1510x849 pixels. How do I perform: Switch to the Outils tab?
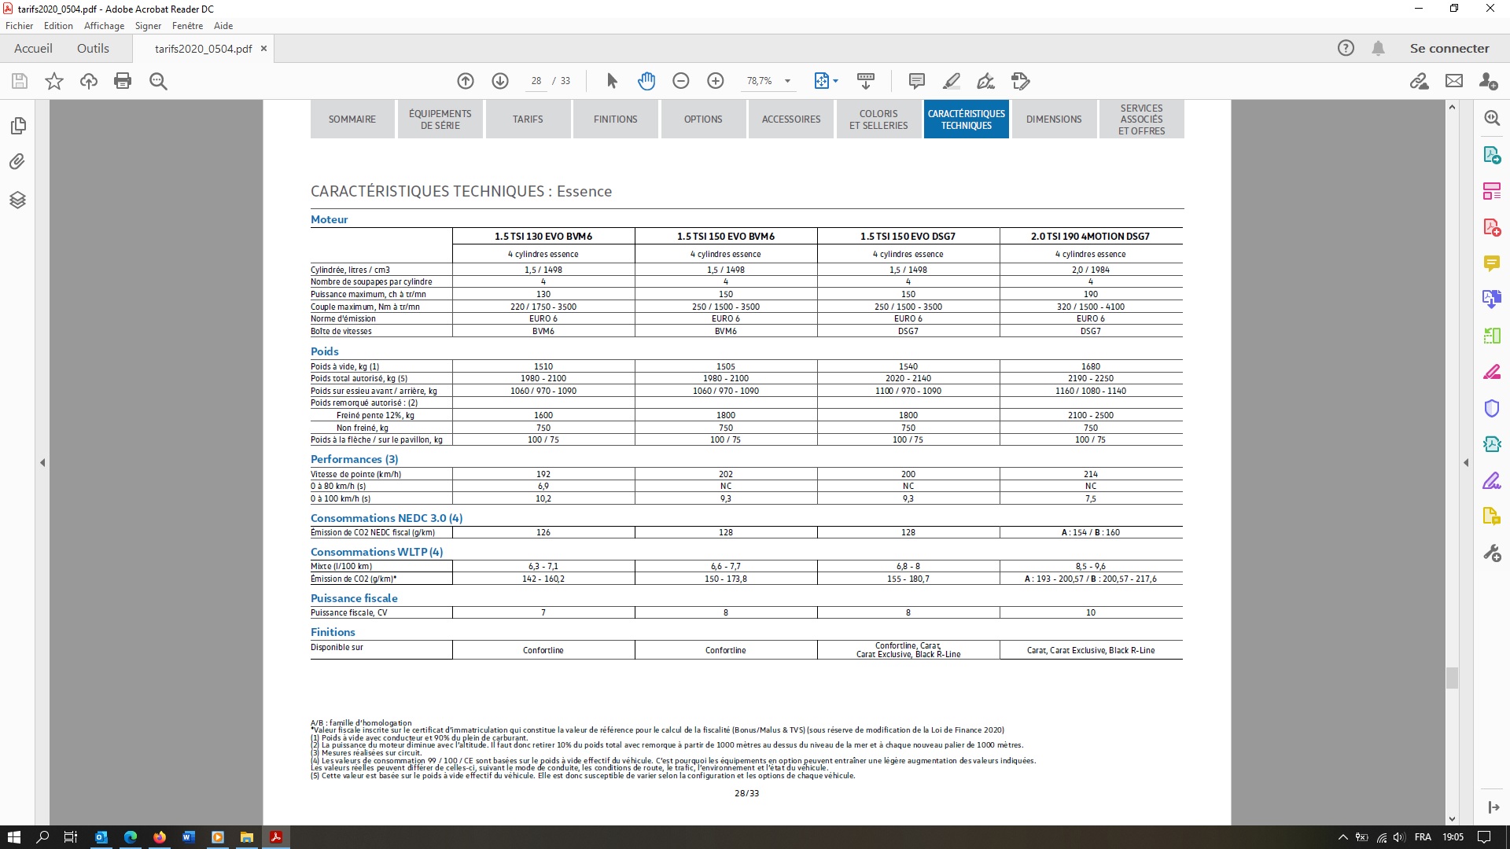coord(93,48)
